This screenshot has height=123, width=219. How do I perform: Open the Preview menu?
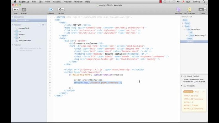click(x=67, y=2)
